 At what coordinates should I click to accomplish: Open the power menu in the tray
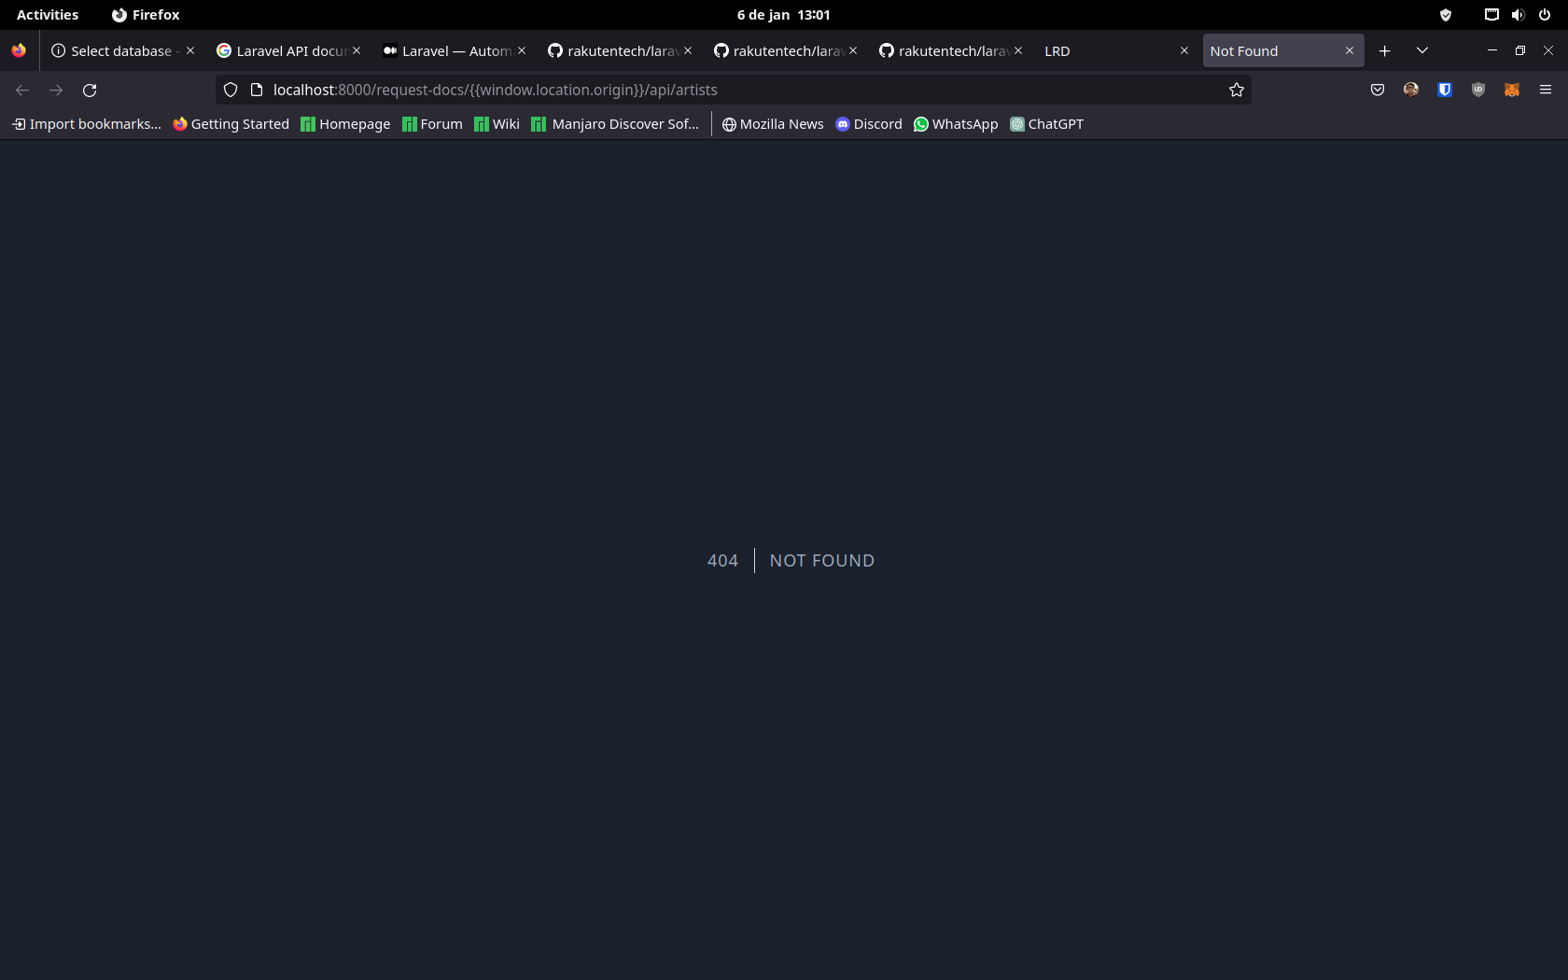point(1545,14)
